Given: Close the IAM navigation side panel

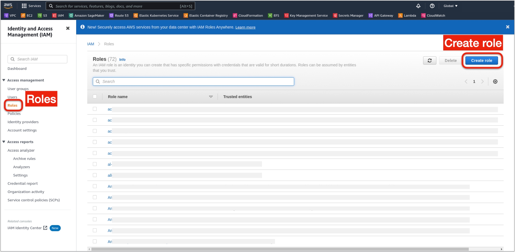Looking at the screenshot, I should tap(68, 28).
